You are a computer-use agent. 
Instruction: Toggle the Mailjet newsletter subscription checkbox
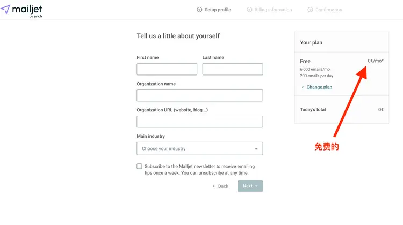click(140, 167)
